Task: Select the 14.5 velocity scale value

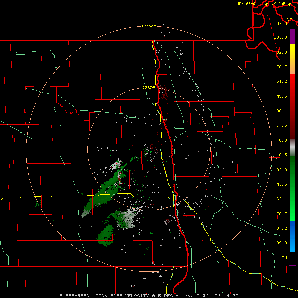Action: pyautogui.click(x=282, y=125)
